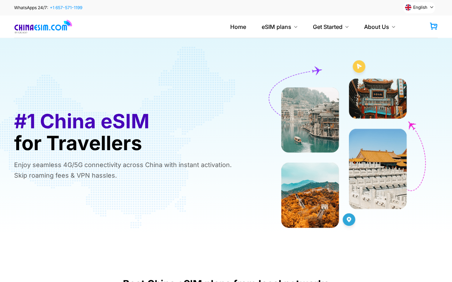Expand the Get Started chevron

[x=347, y=27]
